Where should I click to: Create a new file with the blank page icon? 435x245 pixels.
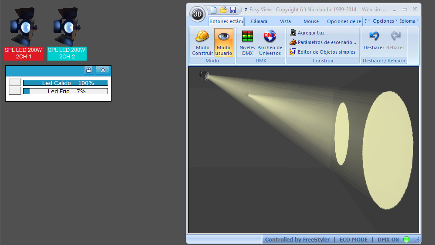pyautogui.click(x=213, y=10)
